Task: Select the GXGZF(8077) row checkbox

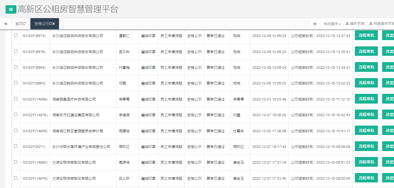Action: tap(16, 146)
